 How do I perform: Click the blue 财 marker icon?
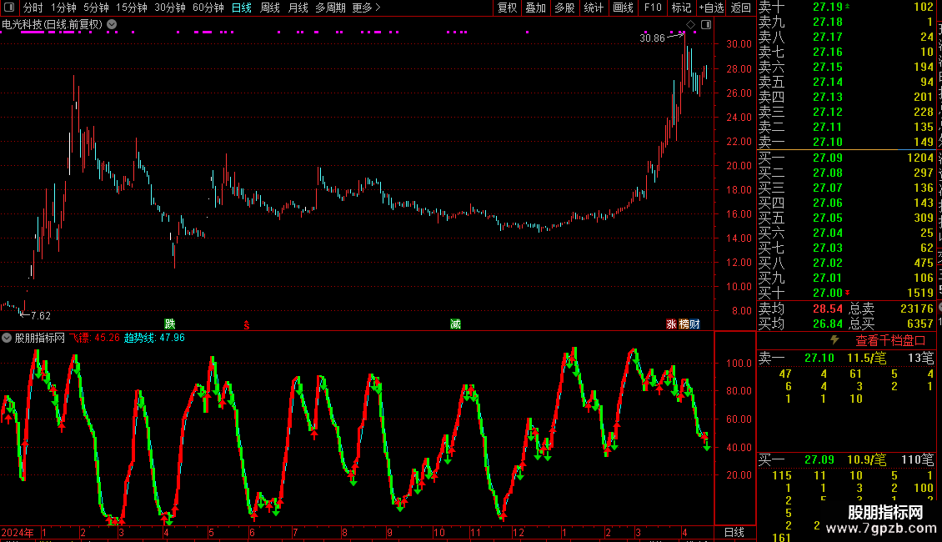click(694, 324)
